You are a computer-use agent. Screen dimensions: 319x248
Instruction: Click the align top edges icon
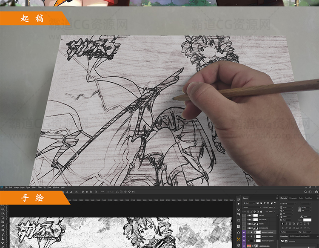pos(83,192)
